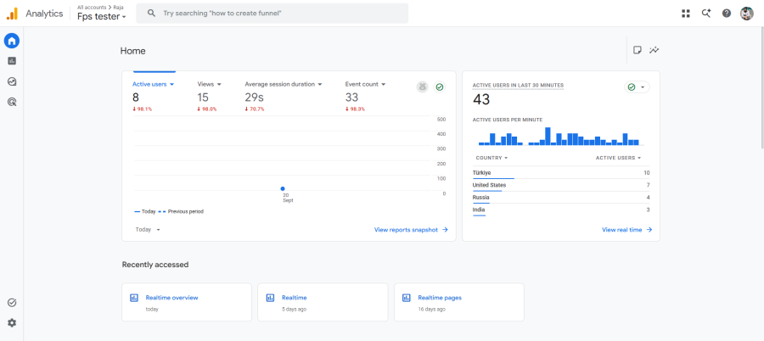764x341 pixels.
Task: Click the Home page title
Action: click(x=132, y=51)
